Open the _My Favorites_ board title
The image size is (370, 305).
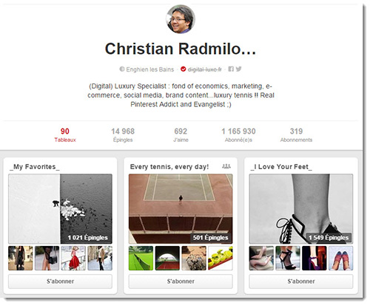tap(35, 167)
